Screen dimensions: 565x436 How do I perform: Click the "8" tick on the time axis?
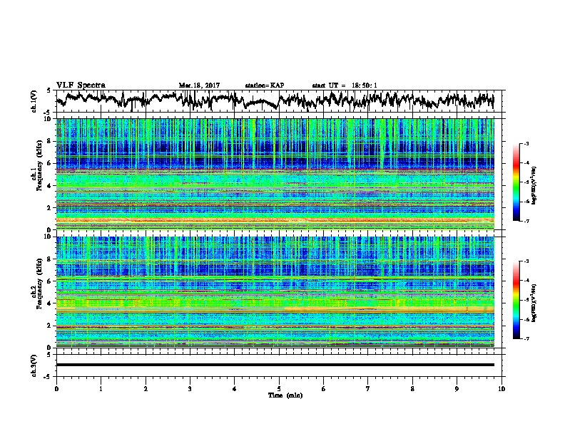(x=412, y=389)
